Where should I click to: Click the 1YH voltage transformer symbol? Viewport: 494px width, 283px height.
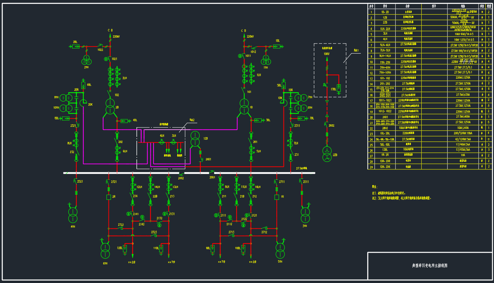coord(266,59)
